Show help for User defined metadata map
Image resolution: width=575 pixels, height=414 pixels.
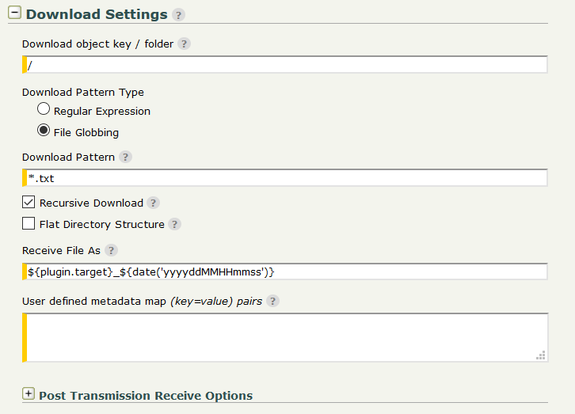[273, 301]
